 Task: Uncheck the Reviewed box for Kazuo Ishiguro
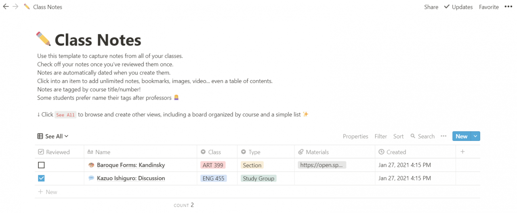coord(41,178)
